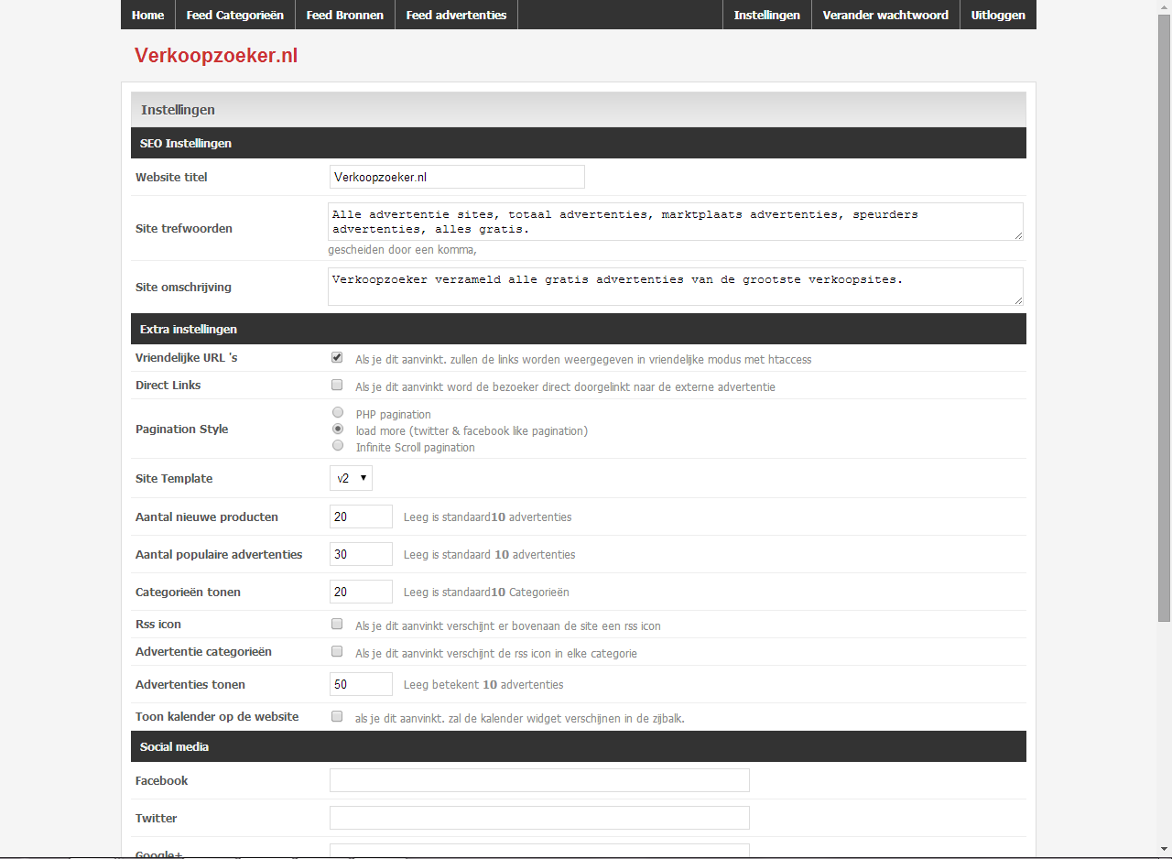The height and width of the screenshot is (859, 1172).
Task: Click Aantal nieuwe producten number field
Action: click(361, 516)
